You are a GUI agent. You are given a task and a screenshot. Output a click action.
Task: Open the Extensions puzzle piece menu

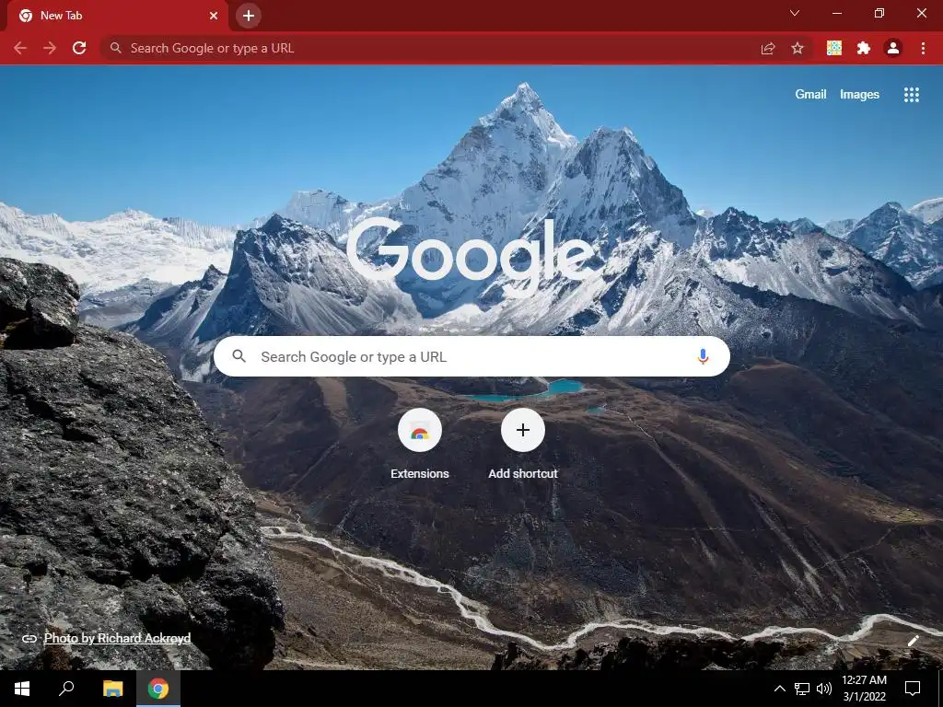coord(864,48)
